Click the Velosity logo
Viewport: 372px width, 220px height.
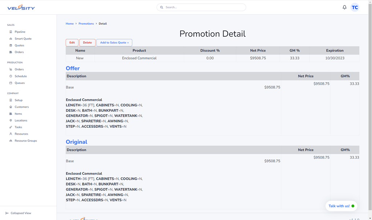tap(21, 7)
